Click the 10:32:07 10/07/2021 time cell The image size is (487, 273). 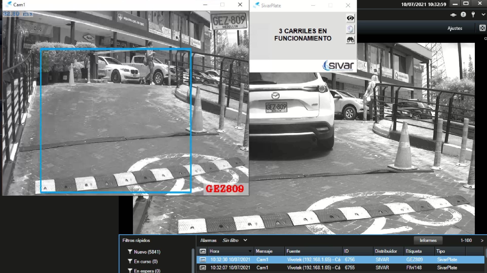[x=230, y=268]
